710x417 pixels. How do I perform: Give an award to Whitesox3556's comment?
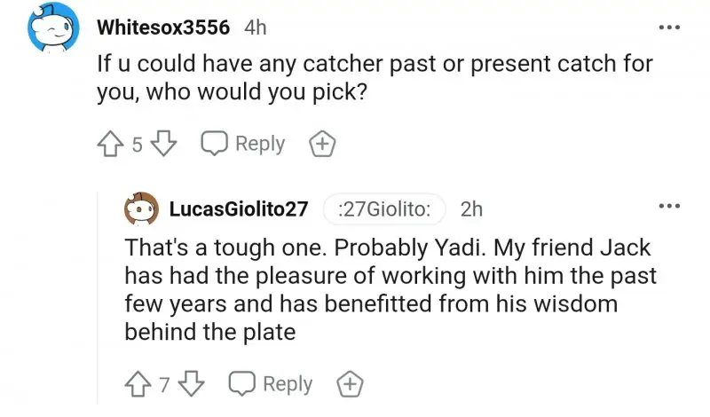[322, 144]
